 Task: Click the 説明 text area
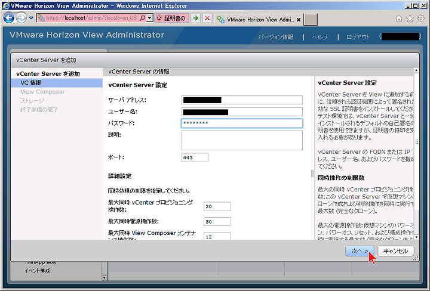(242, 141)
